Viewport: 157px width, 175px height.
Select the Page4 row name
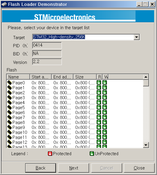coord(19,103)
